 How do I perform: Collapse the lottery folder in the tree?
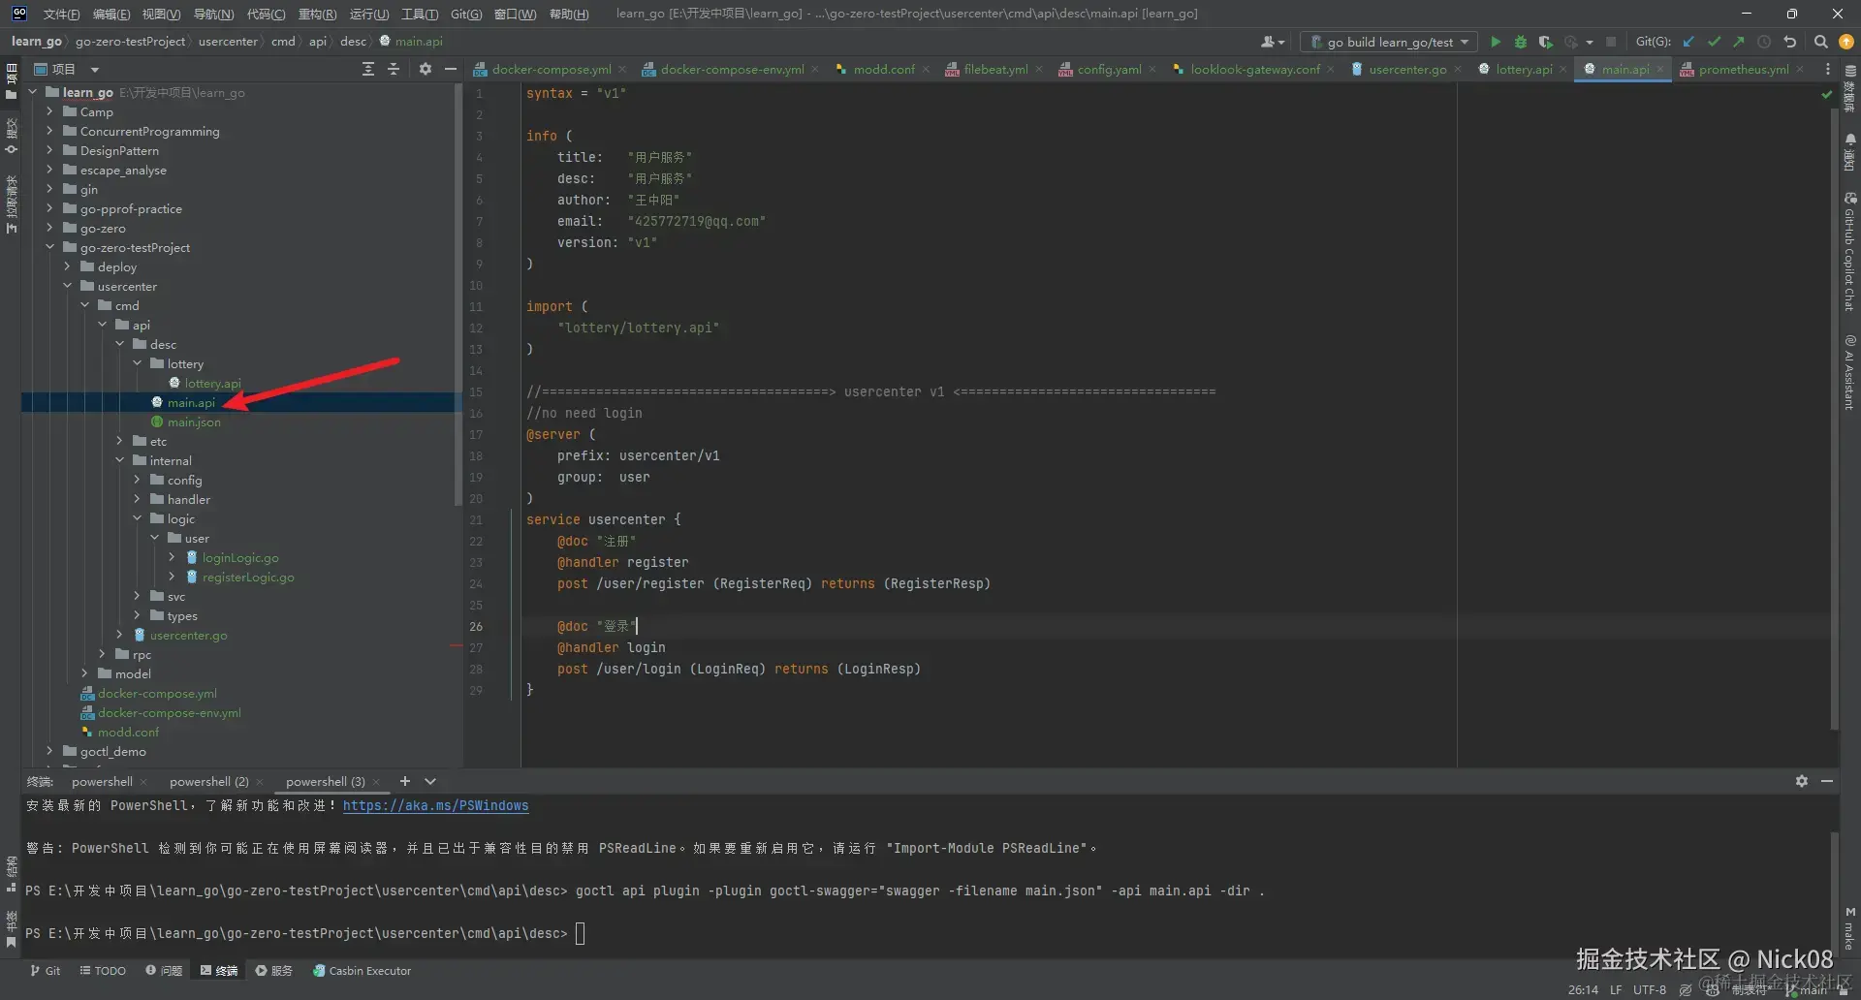[138, 363]
